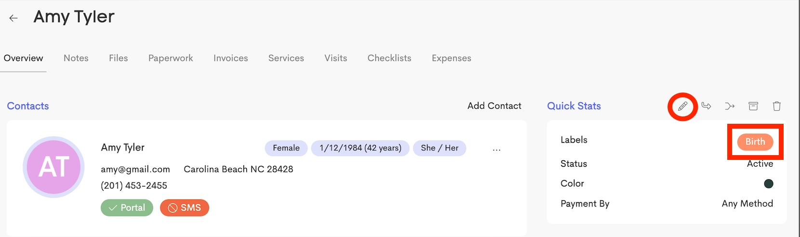Click the Quick Stats heading link
This screenshot has width=800, height=237.
(574, 106)
